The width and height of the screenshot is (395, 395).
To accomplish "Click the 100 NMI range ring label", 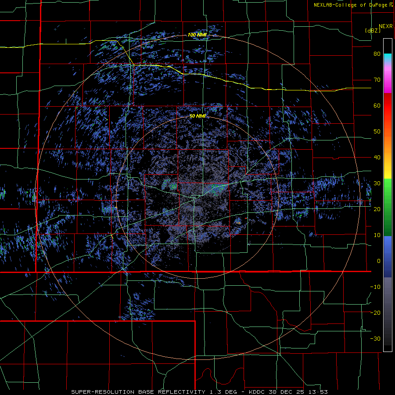I will click(197, 35).
